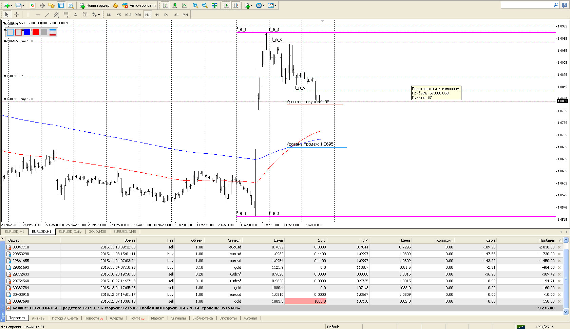Image resolution: width=570 pixels, height=329 pixels.
Task: Open the indicators list icon
Action: pos(247,5)
